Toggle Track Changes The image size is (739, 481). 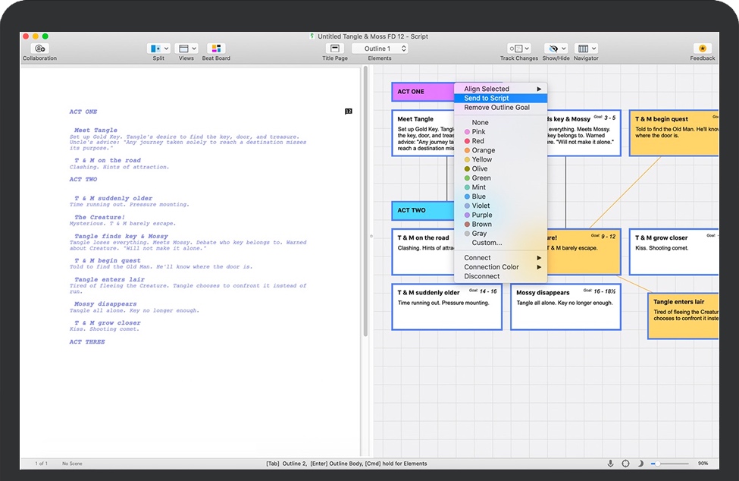click(518, 47)
